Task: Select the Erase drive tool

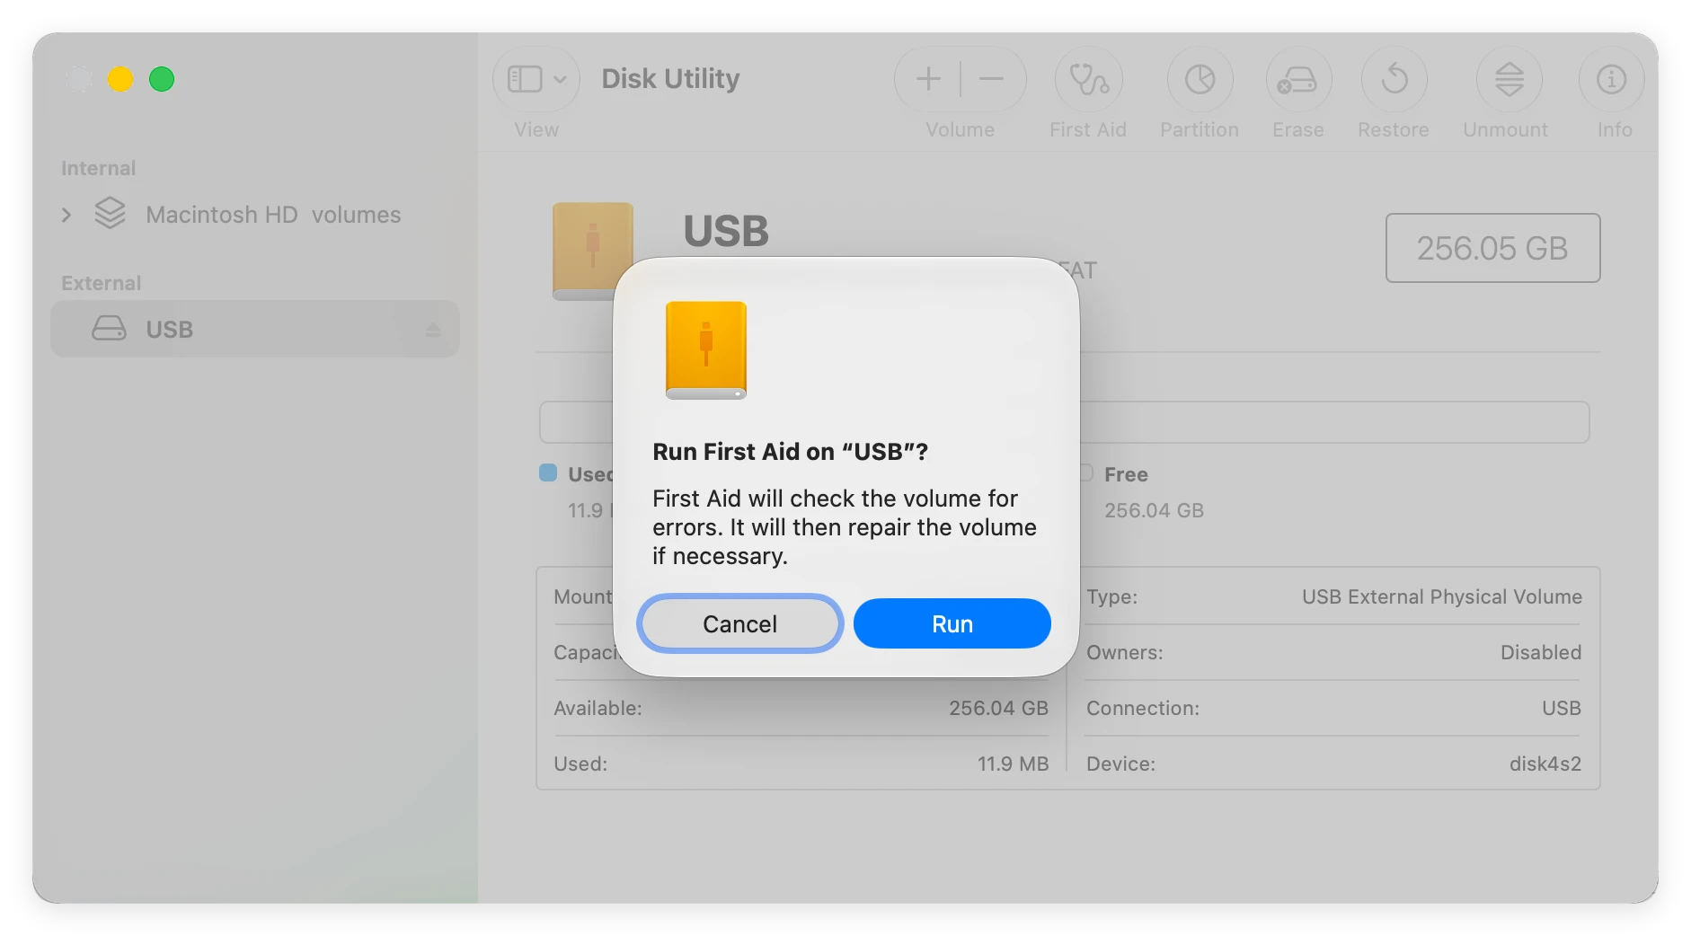Action: 1298,79
